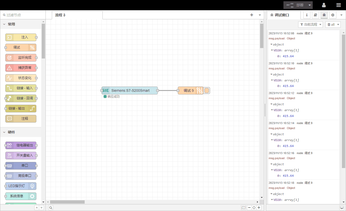
Task: Click the search flows magnifier icon
Action: point(51,208)
